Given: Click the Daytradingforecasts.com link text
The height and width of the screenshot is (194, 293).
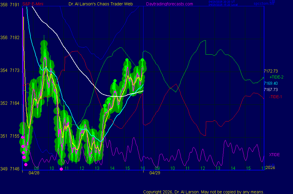Looking at the screenshot, I should coord(169,4).
